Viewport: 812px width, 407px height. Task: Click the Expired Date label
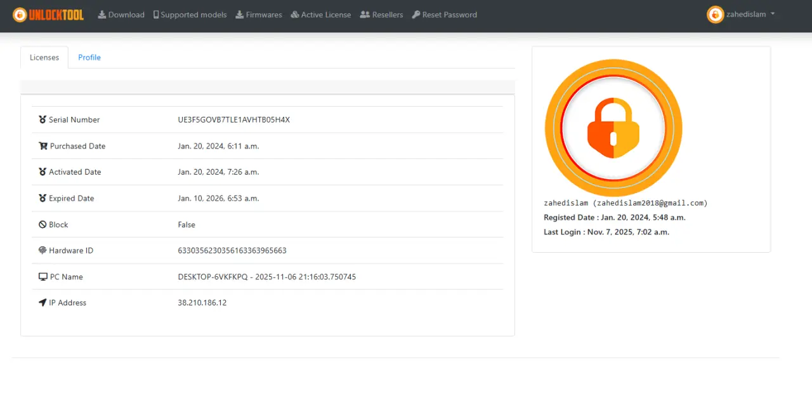72,198
